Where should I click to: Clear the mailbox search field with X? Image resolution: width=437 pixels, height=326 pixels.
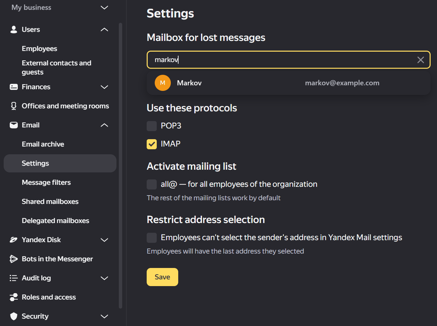[421, 60]
